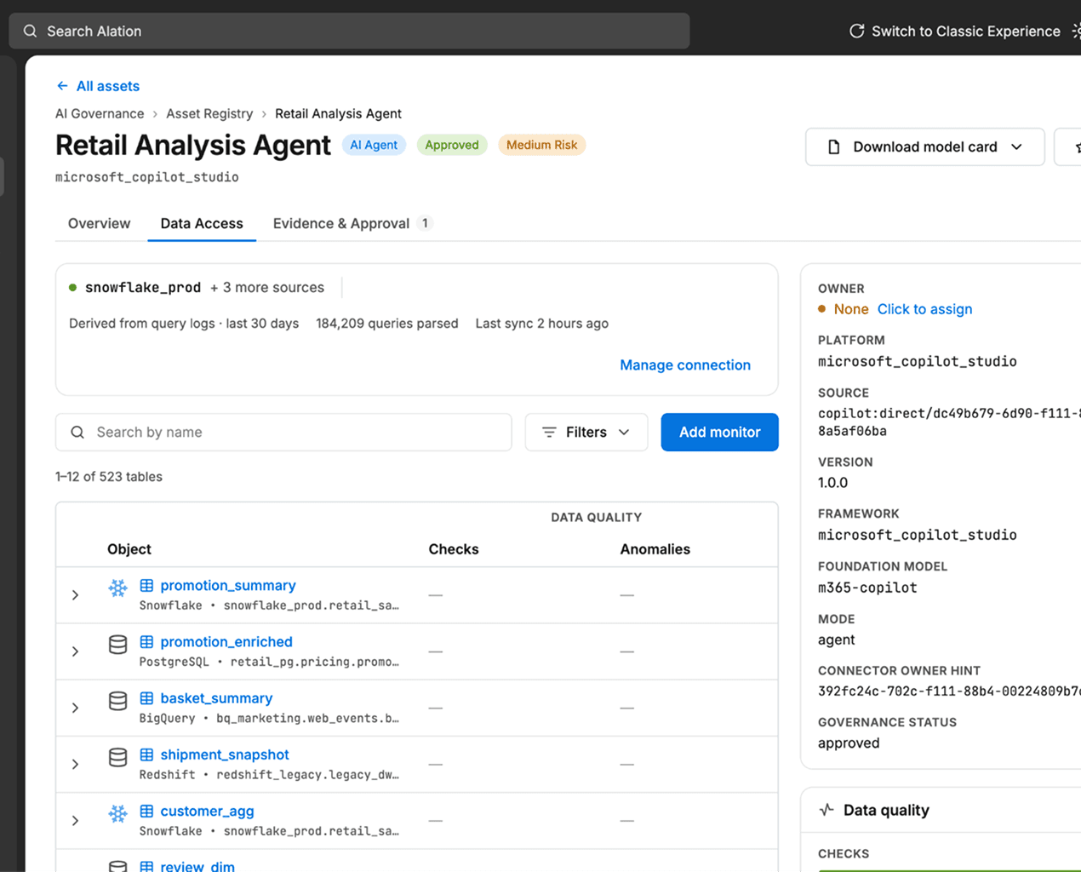
Task: Click the filter lines icon on Filters button
Action: (x=549, y=433)
